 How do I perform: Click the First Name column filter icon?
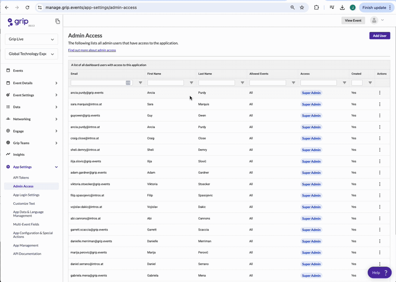[192, 83]
